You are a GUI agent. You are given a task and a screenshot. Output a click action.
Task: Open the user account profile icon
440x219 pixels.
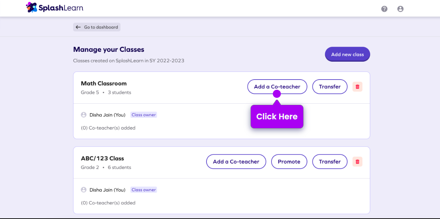[400, 9]
